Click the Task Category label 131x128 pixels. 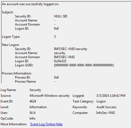click(x=83, y=101)
